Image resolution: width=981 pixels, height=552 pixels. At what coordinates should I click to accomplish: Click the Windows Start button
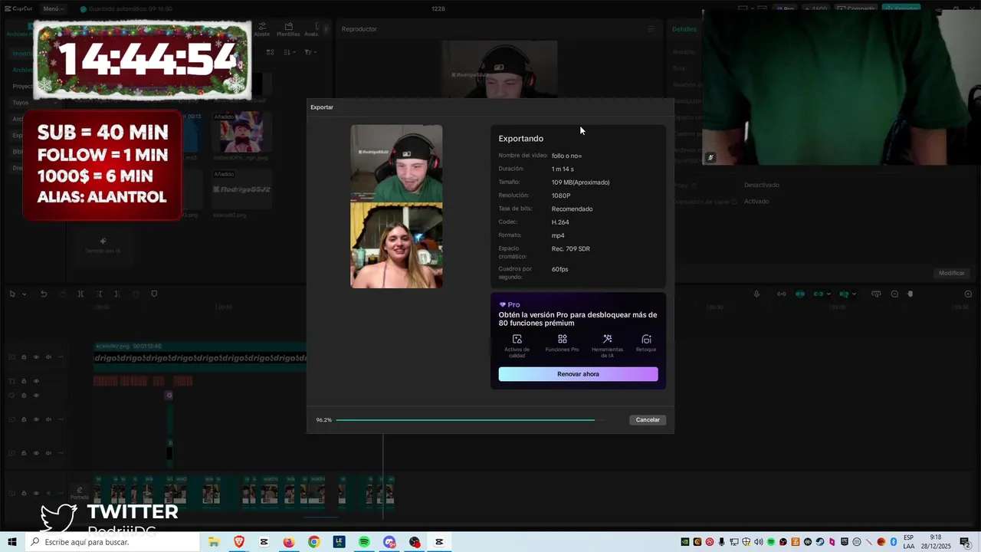click(x=11, y=542)
